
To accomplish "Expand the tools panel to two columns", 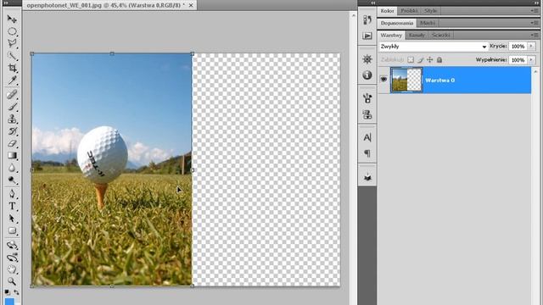I will (x=6, y=3).
